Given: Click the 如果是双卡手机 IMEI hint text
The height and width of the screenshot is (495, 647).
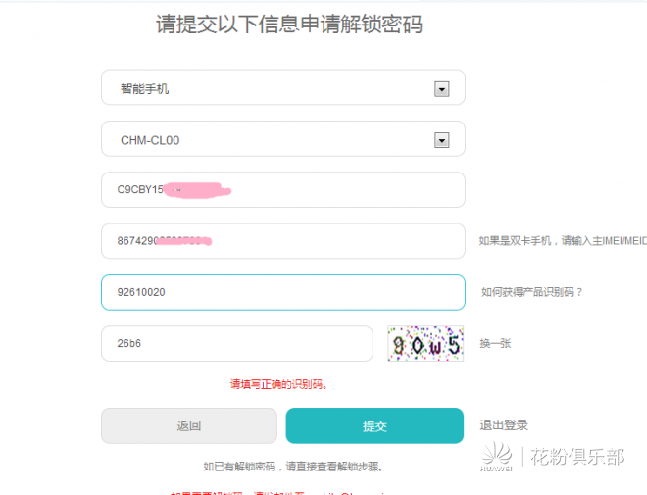Looking at the screenshot, I should [563, 241].
